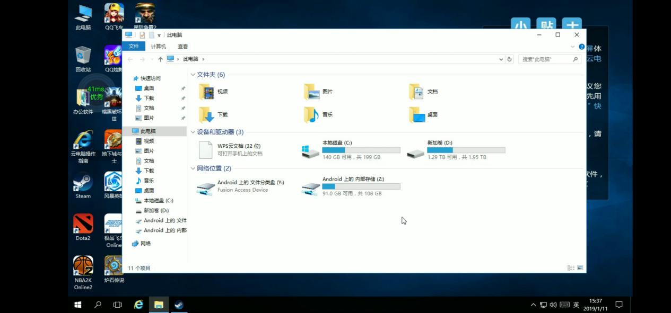This screenshot has width=671, height=313.
Task: Click the Steam desktop shortcut
Action: tap(83, 185)
